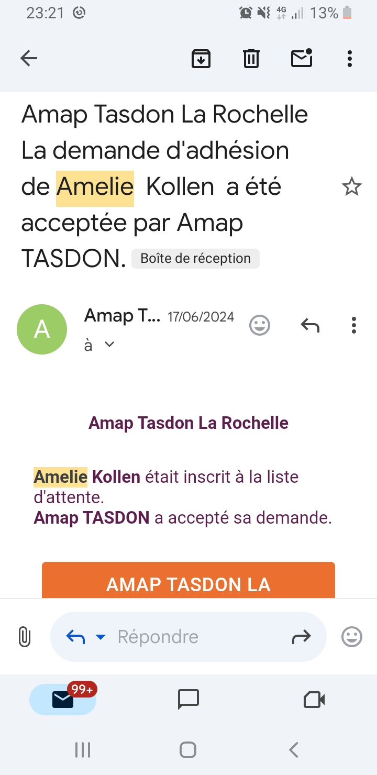The image size is (377, 775).
Task: Expand recipient details chevron
Action: click(109, 345)
